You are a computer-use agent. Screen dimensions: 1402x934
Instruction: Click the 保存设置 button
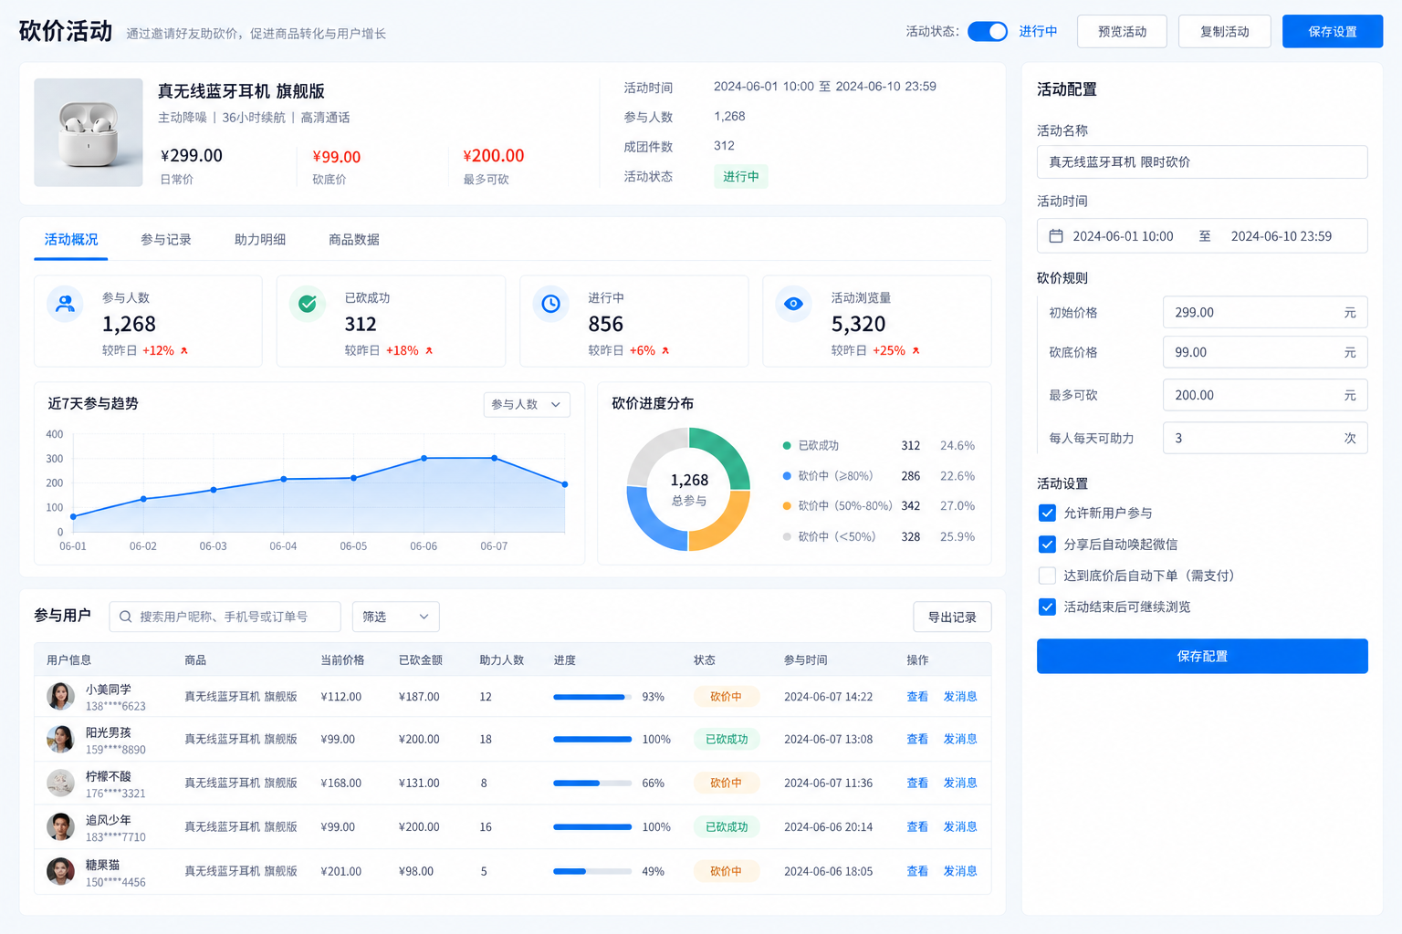(x=1333, y=31)
